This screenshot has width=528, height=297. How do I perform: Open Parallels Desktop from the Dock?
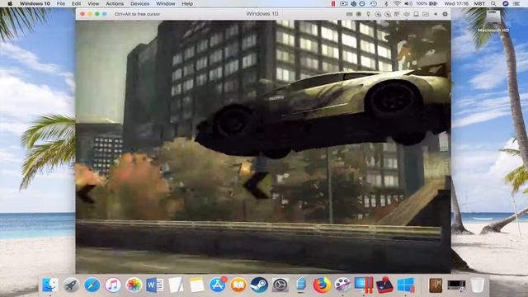pos(364,285)
